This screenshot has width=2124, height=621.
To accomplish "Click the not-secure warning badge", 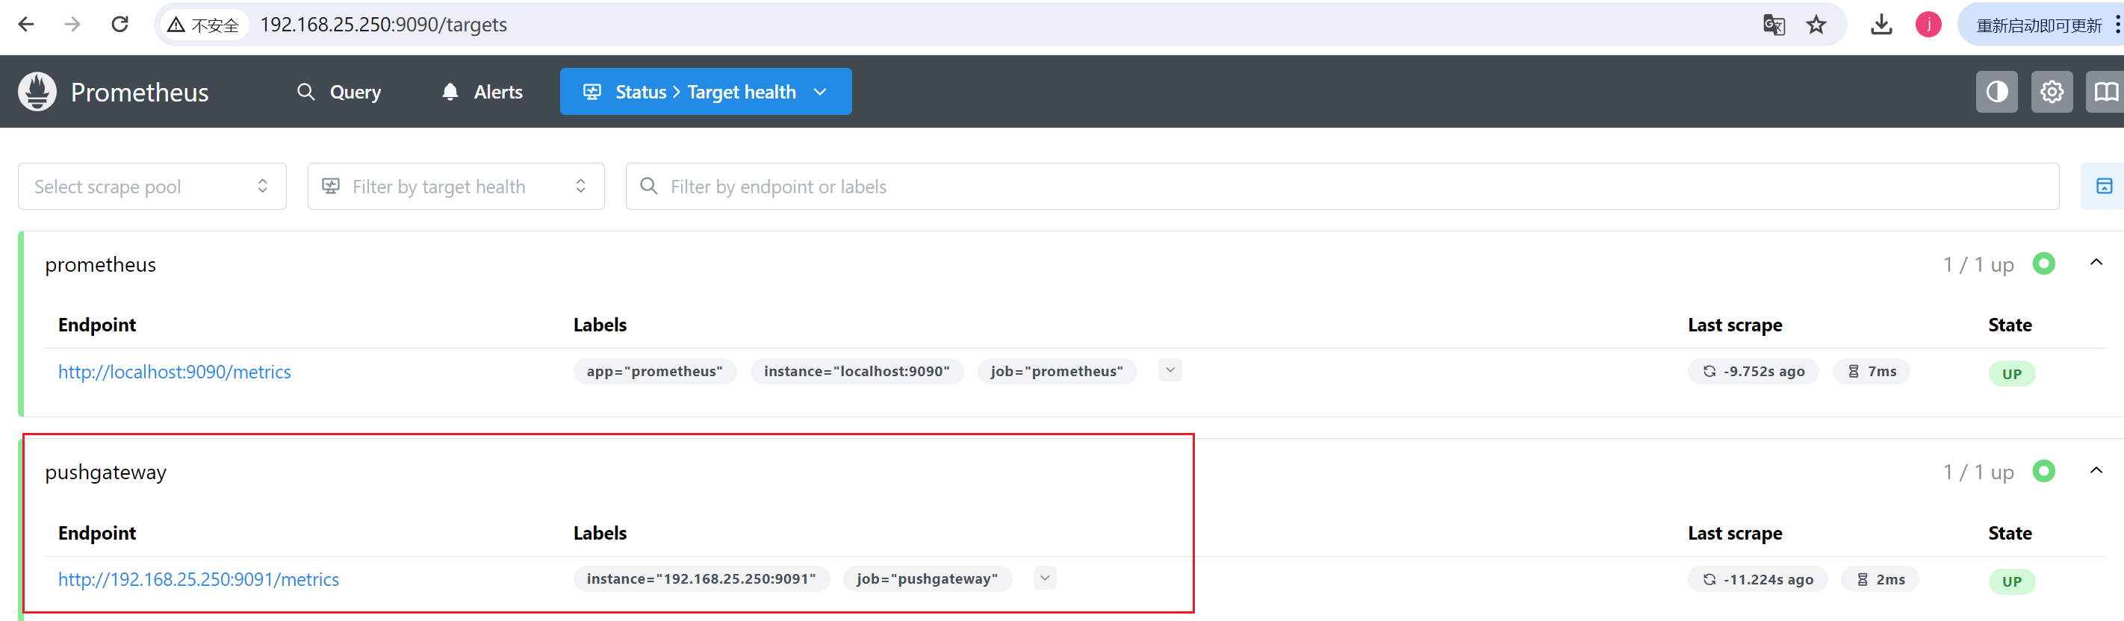I will point(203,25).
